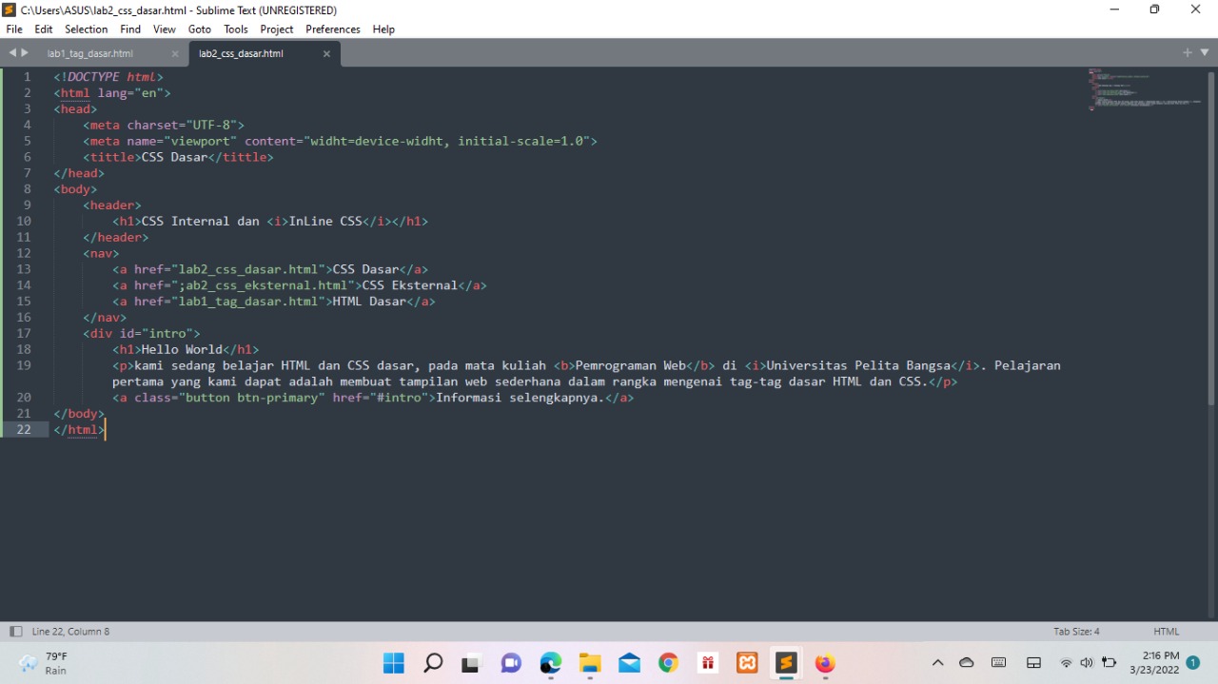The image size is (1218, 684).
Task: Go to next tab with right arrow
Action: [25, 52]
